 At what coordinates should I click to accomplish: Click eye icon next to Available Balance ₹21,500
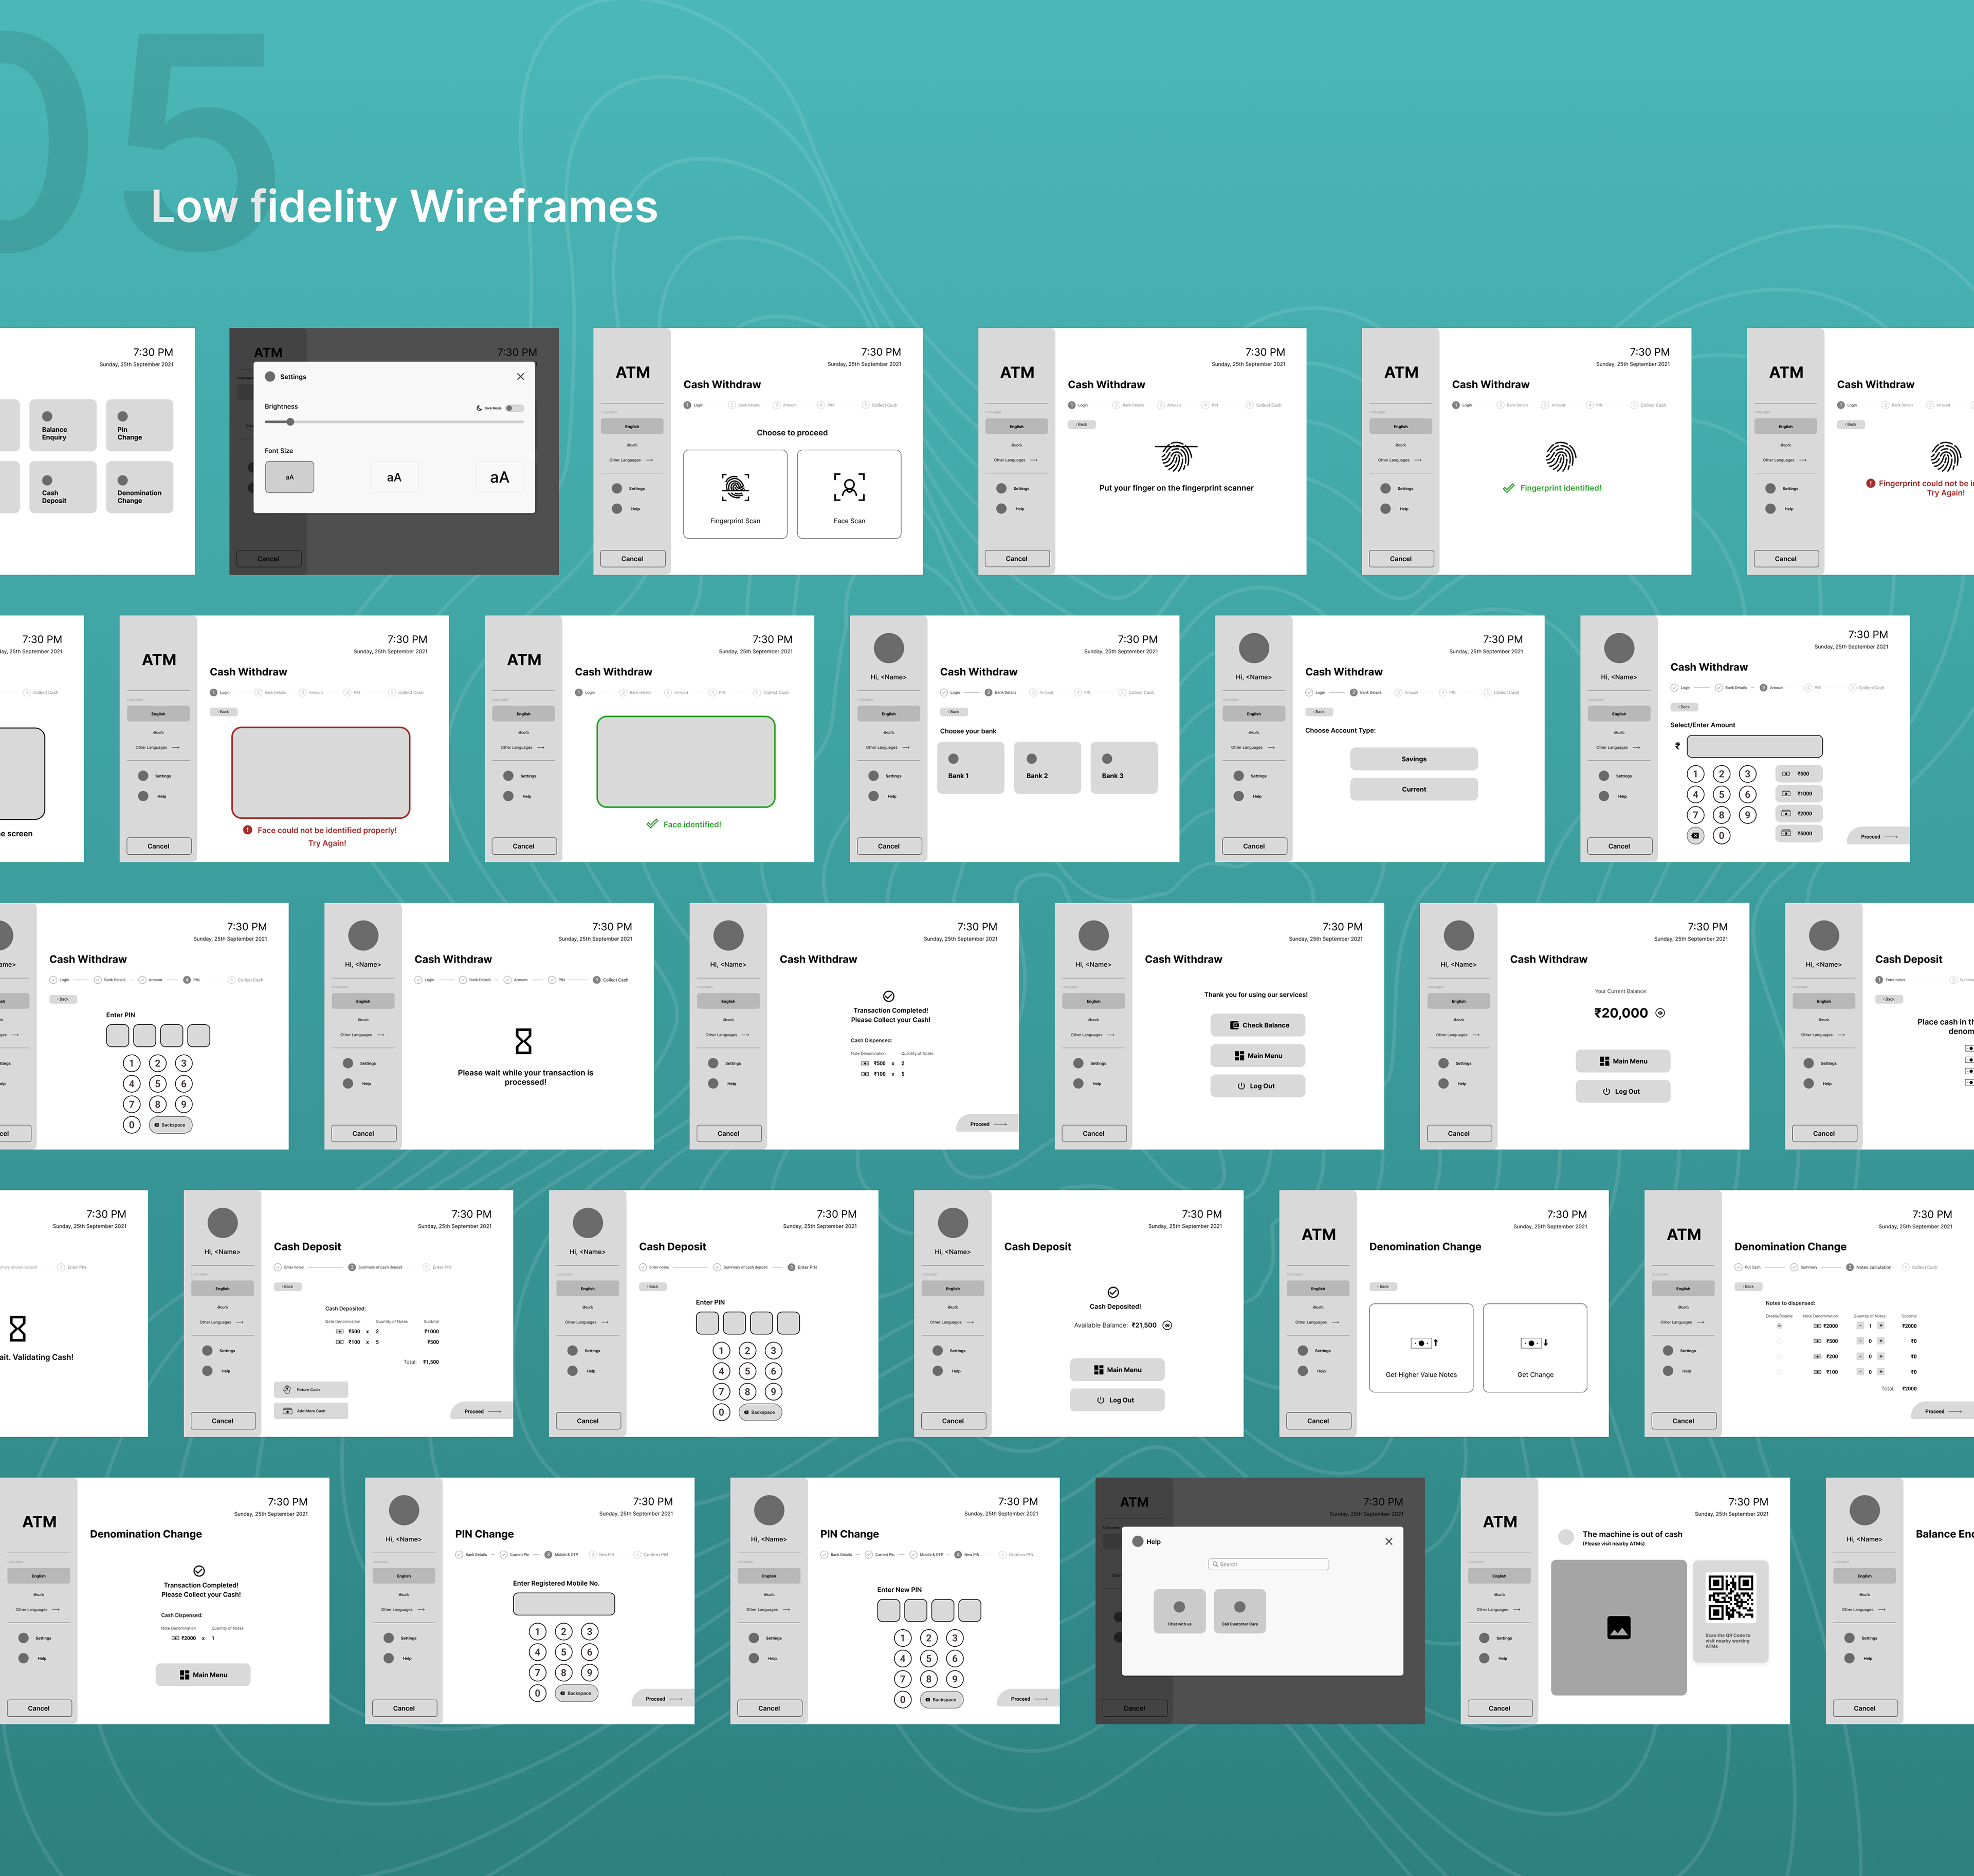[x=1167, y=1325]
